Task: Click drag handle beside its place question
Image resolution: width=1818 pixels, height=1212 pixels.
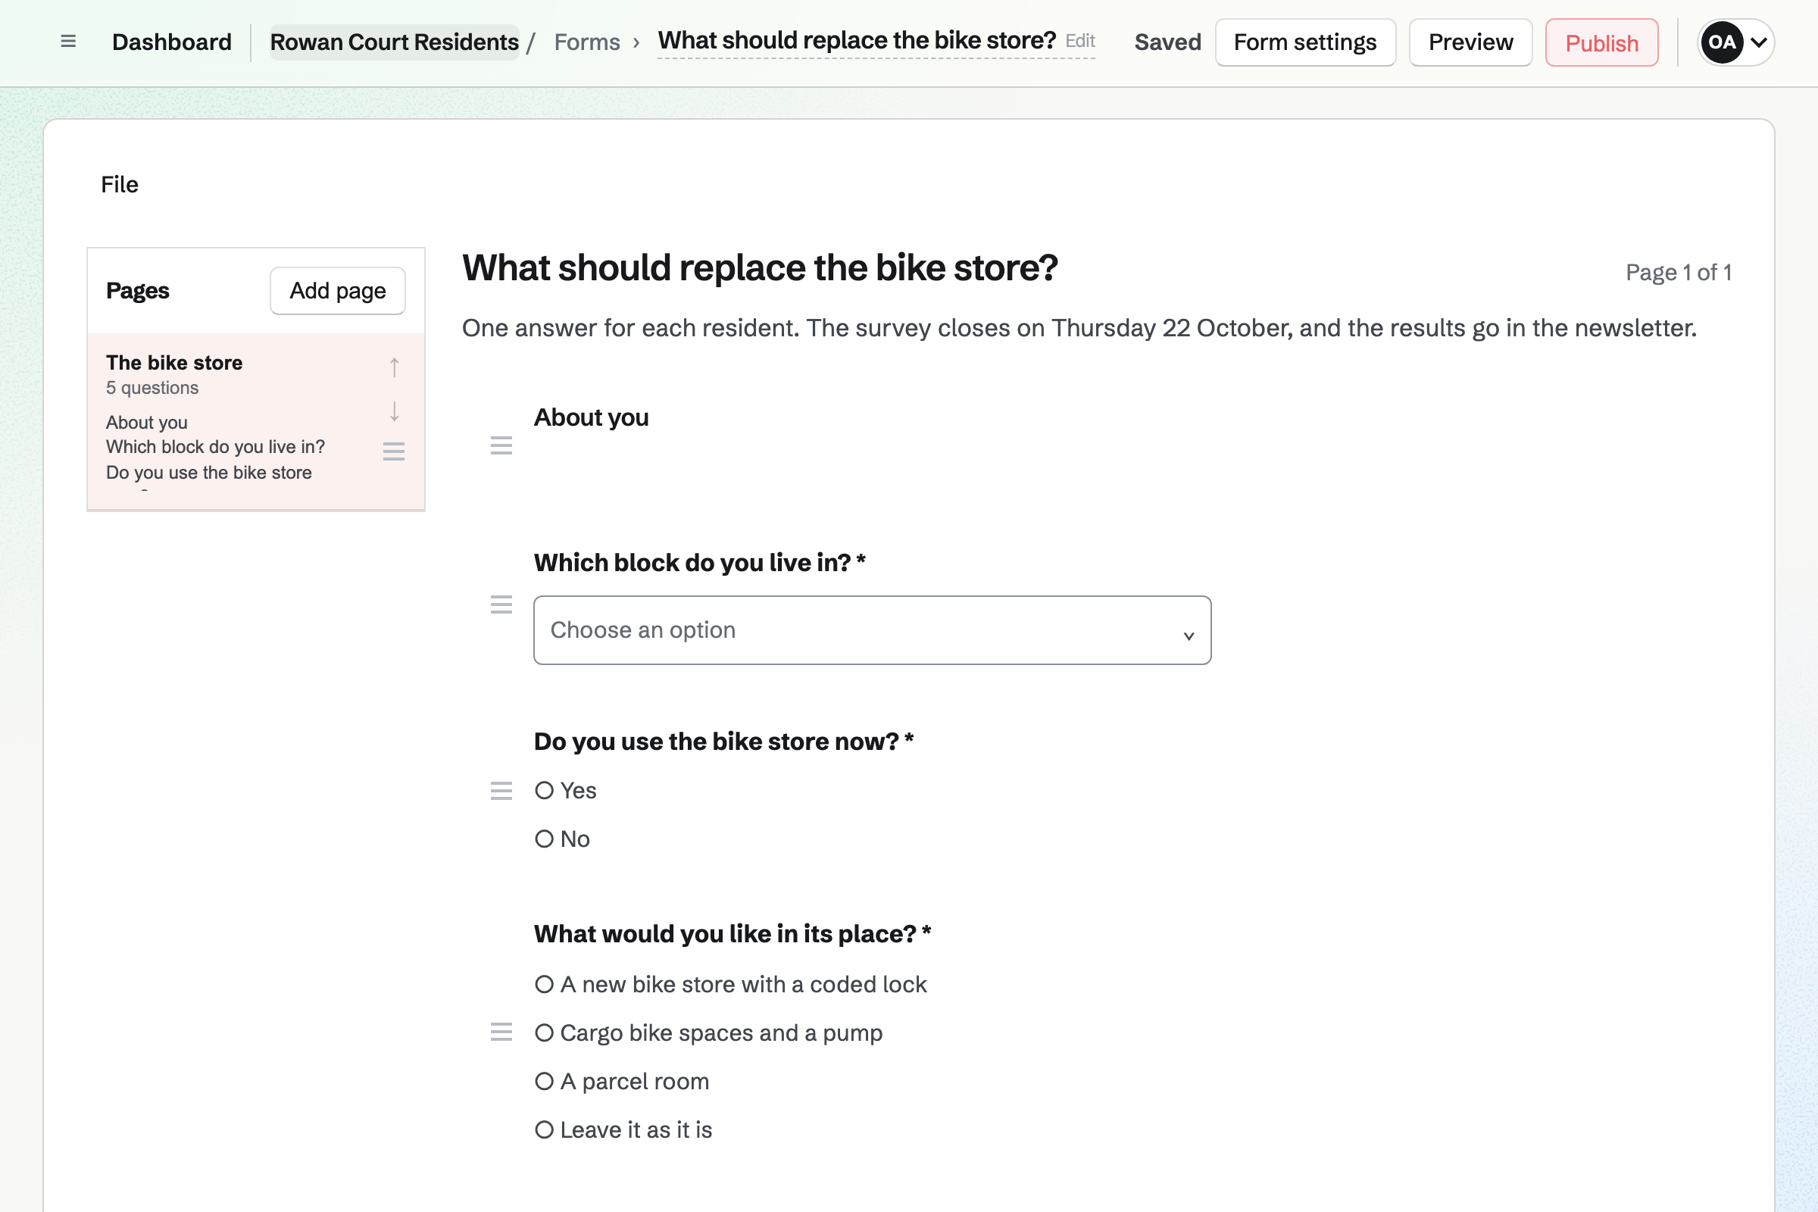Action: click(x=501, y=1032)
